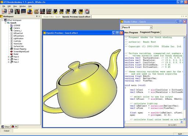Open the Window menu
Image resolution: width=188 pixels, height=136 pixels.
[x=22, y=6]
